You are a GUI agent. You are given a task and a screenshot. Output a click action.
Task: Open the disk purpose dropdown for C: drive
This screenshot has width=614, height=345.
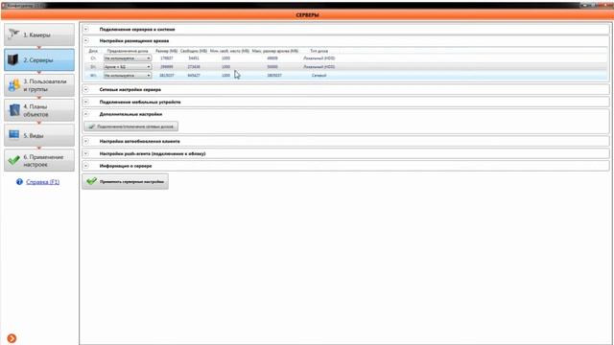click(128, 58)
